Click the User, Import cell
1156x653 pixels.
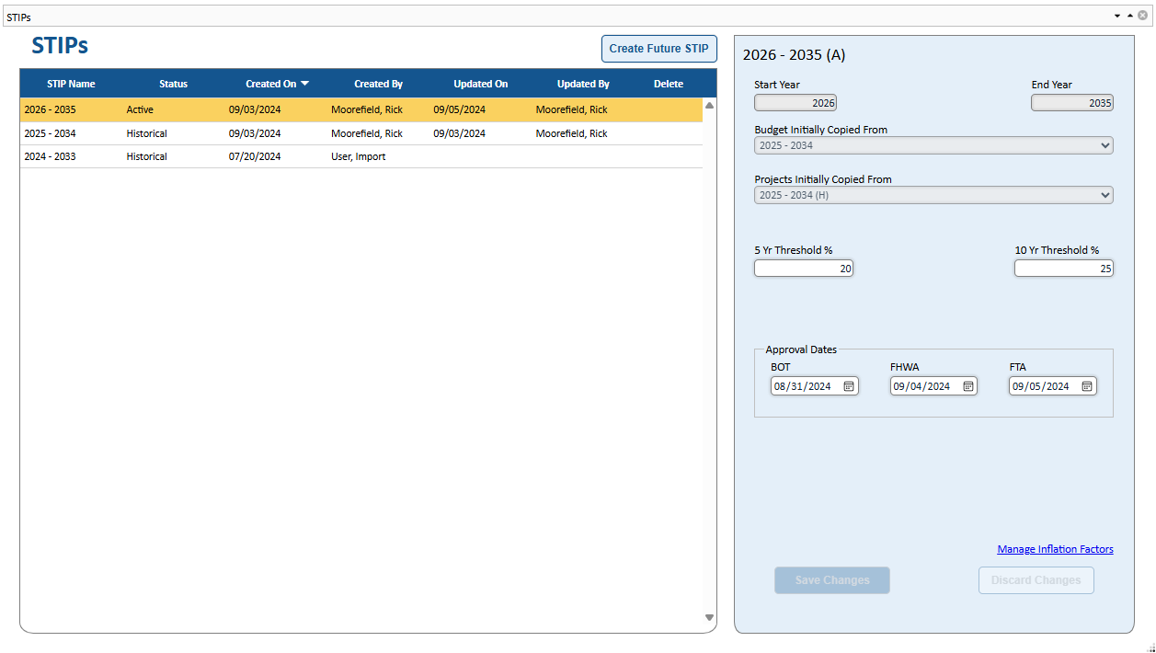(x=359, y=156)
